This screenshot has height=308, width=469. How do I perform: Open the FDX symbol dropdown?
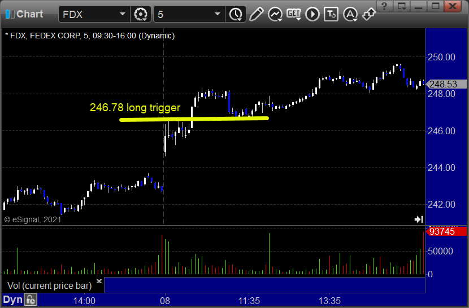click(x=122, y=14)
